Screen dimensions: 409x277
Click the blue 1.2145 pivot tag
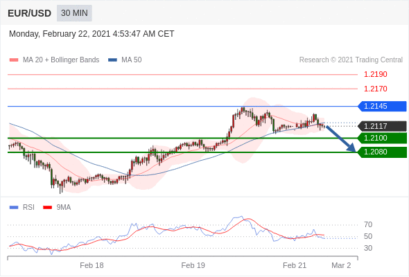click(x=382, y=107)
